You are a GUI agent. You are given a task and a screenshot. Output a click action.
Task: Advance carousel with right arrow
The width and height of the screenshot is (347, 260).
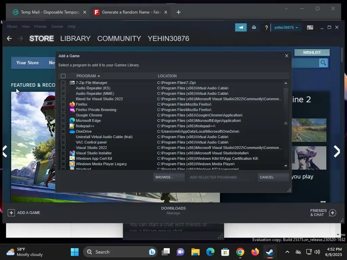(x=337, y=151)
